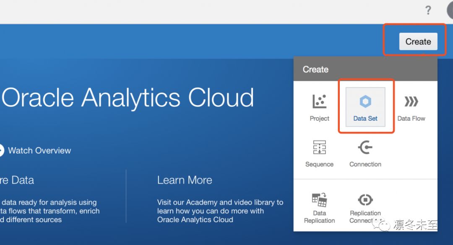The width and height of the screenshot is (453, 245).
Task: Click the Replication Connection icon
Action: point(365,199)
